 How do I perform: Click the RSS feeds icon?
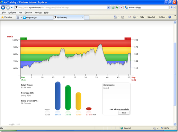point(123,17)
